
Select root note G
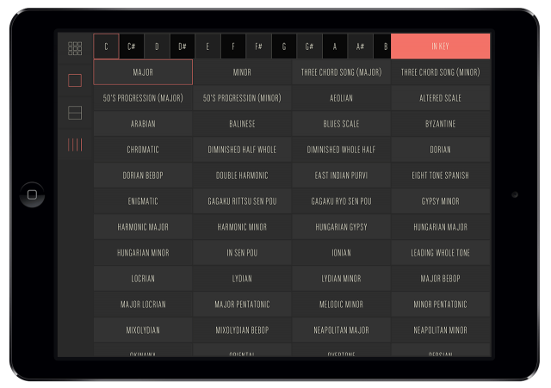284,46
